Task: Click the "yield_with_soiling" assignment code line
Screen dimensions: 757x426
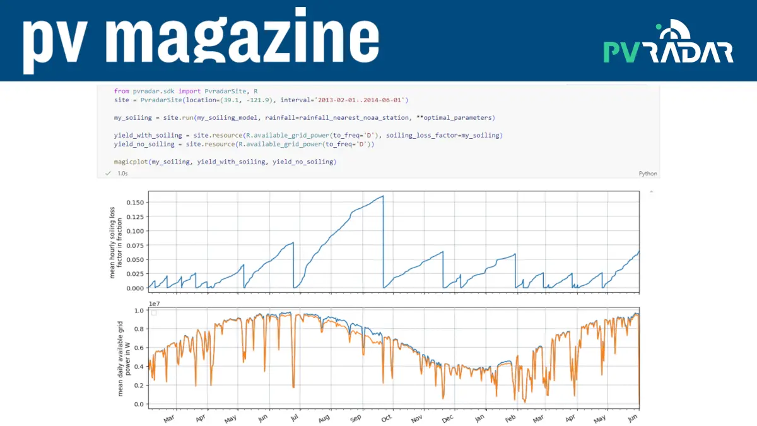Action: [x=308, y=136]
